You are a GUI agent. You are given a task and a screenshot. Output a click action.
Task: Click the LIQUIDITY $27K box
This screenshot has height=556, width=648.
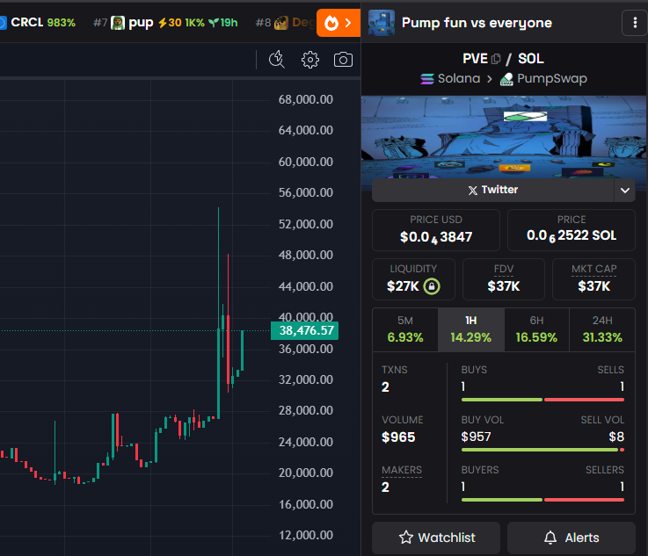(413, 279)
